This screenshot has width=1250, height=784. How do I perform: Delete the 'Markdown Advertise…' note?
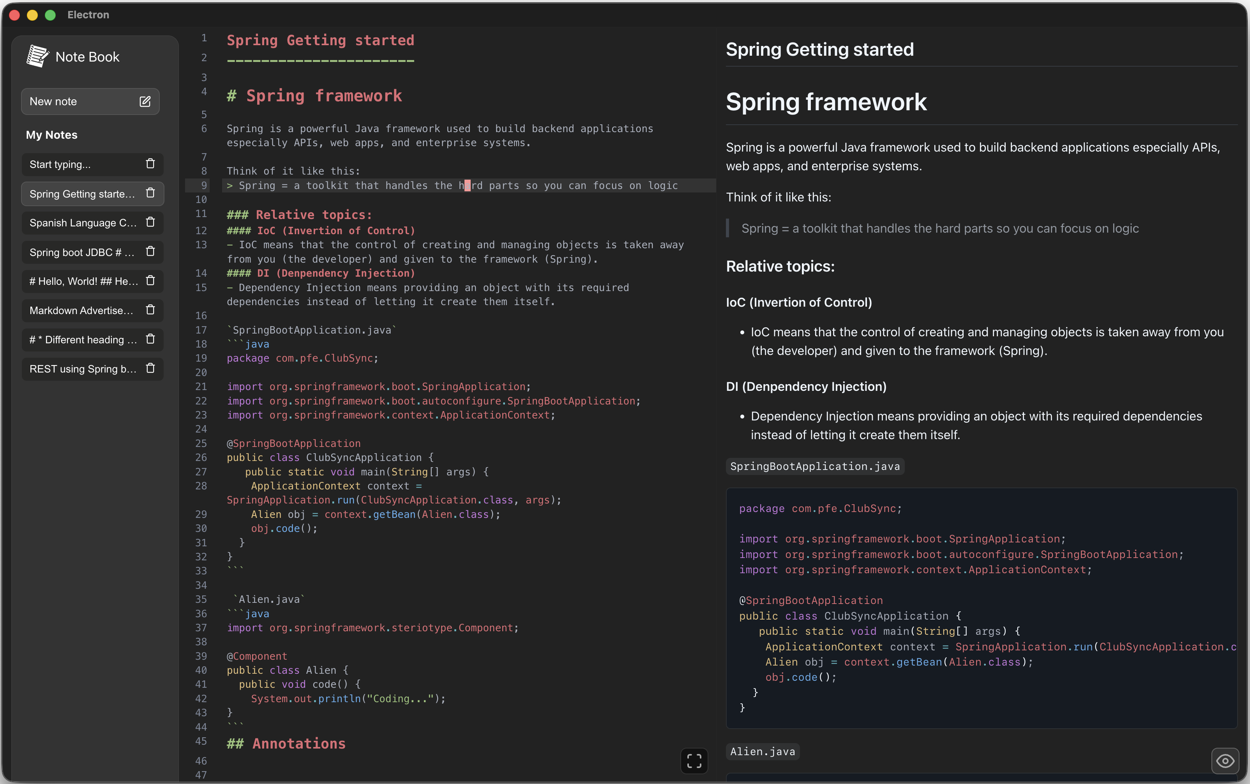[x=150, y=310]
